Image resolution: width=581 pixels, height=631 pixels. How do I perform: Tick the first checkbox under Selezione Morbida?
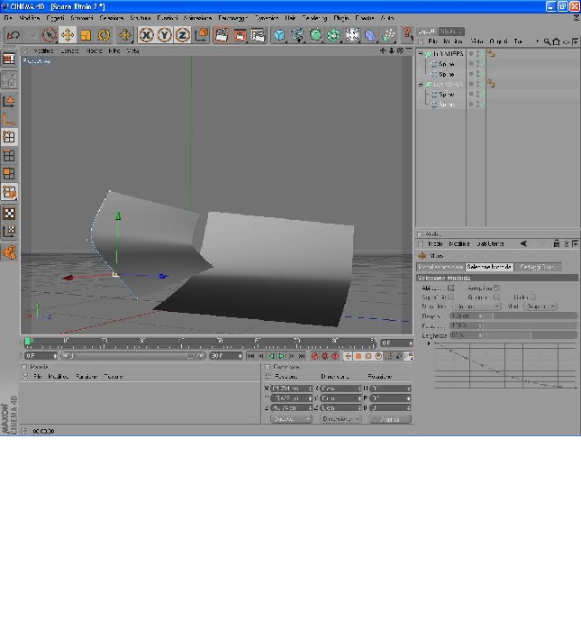(451, 288)
